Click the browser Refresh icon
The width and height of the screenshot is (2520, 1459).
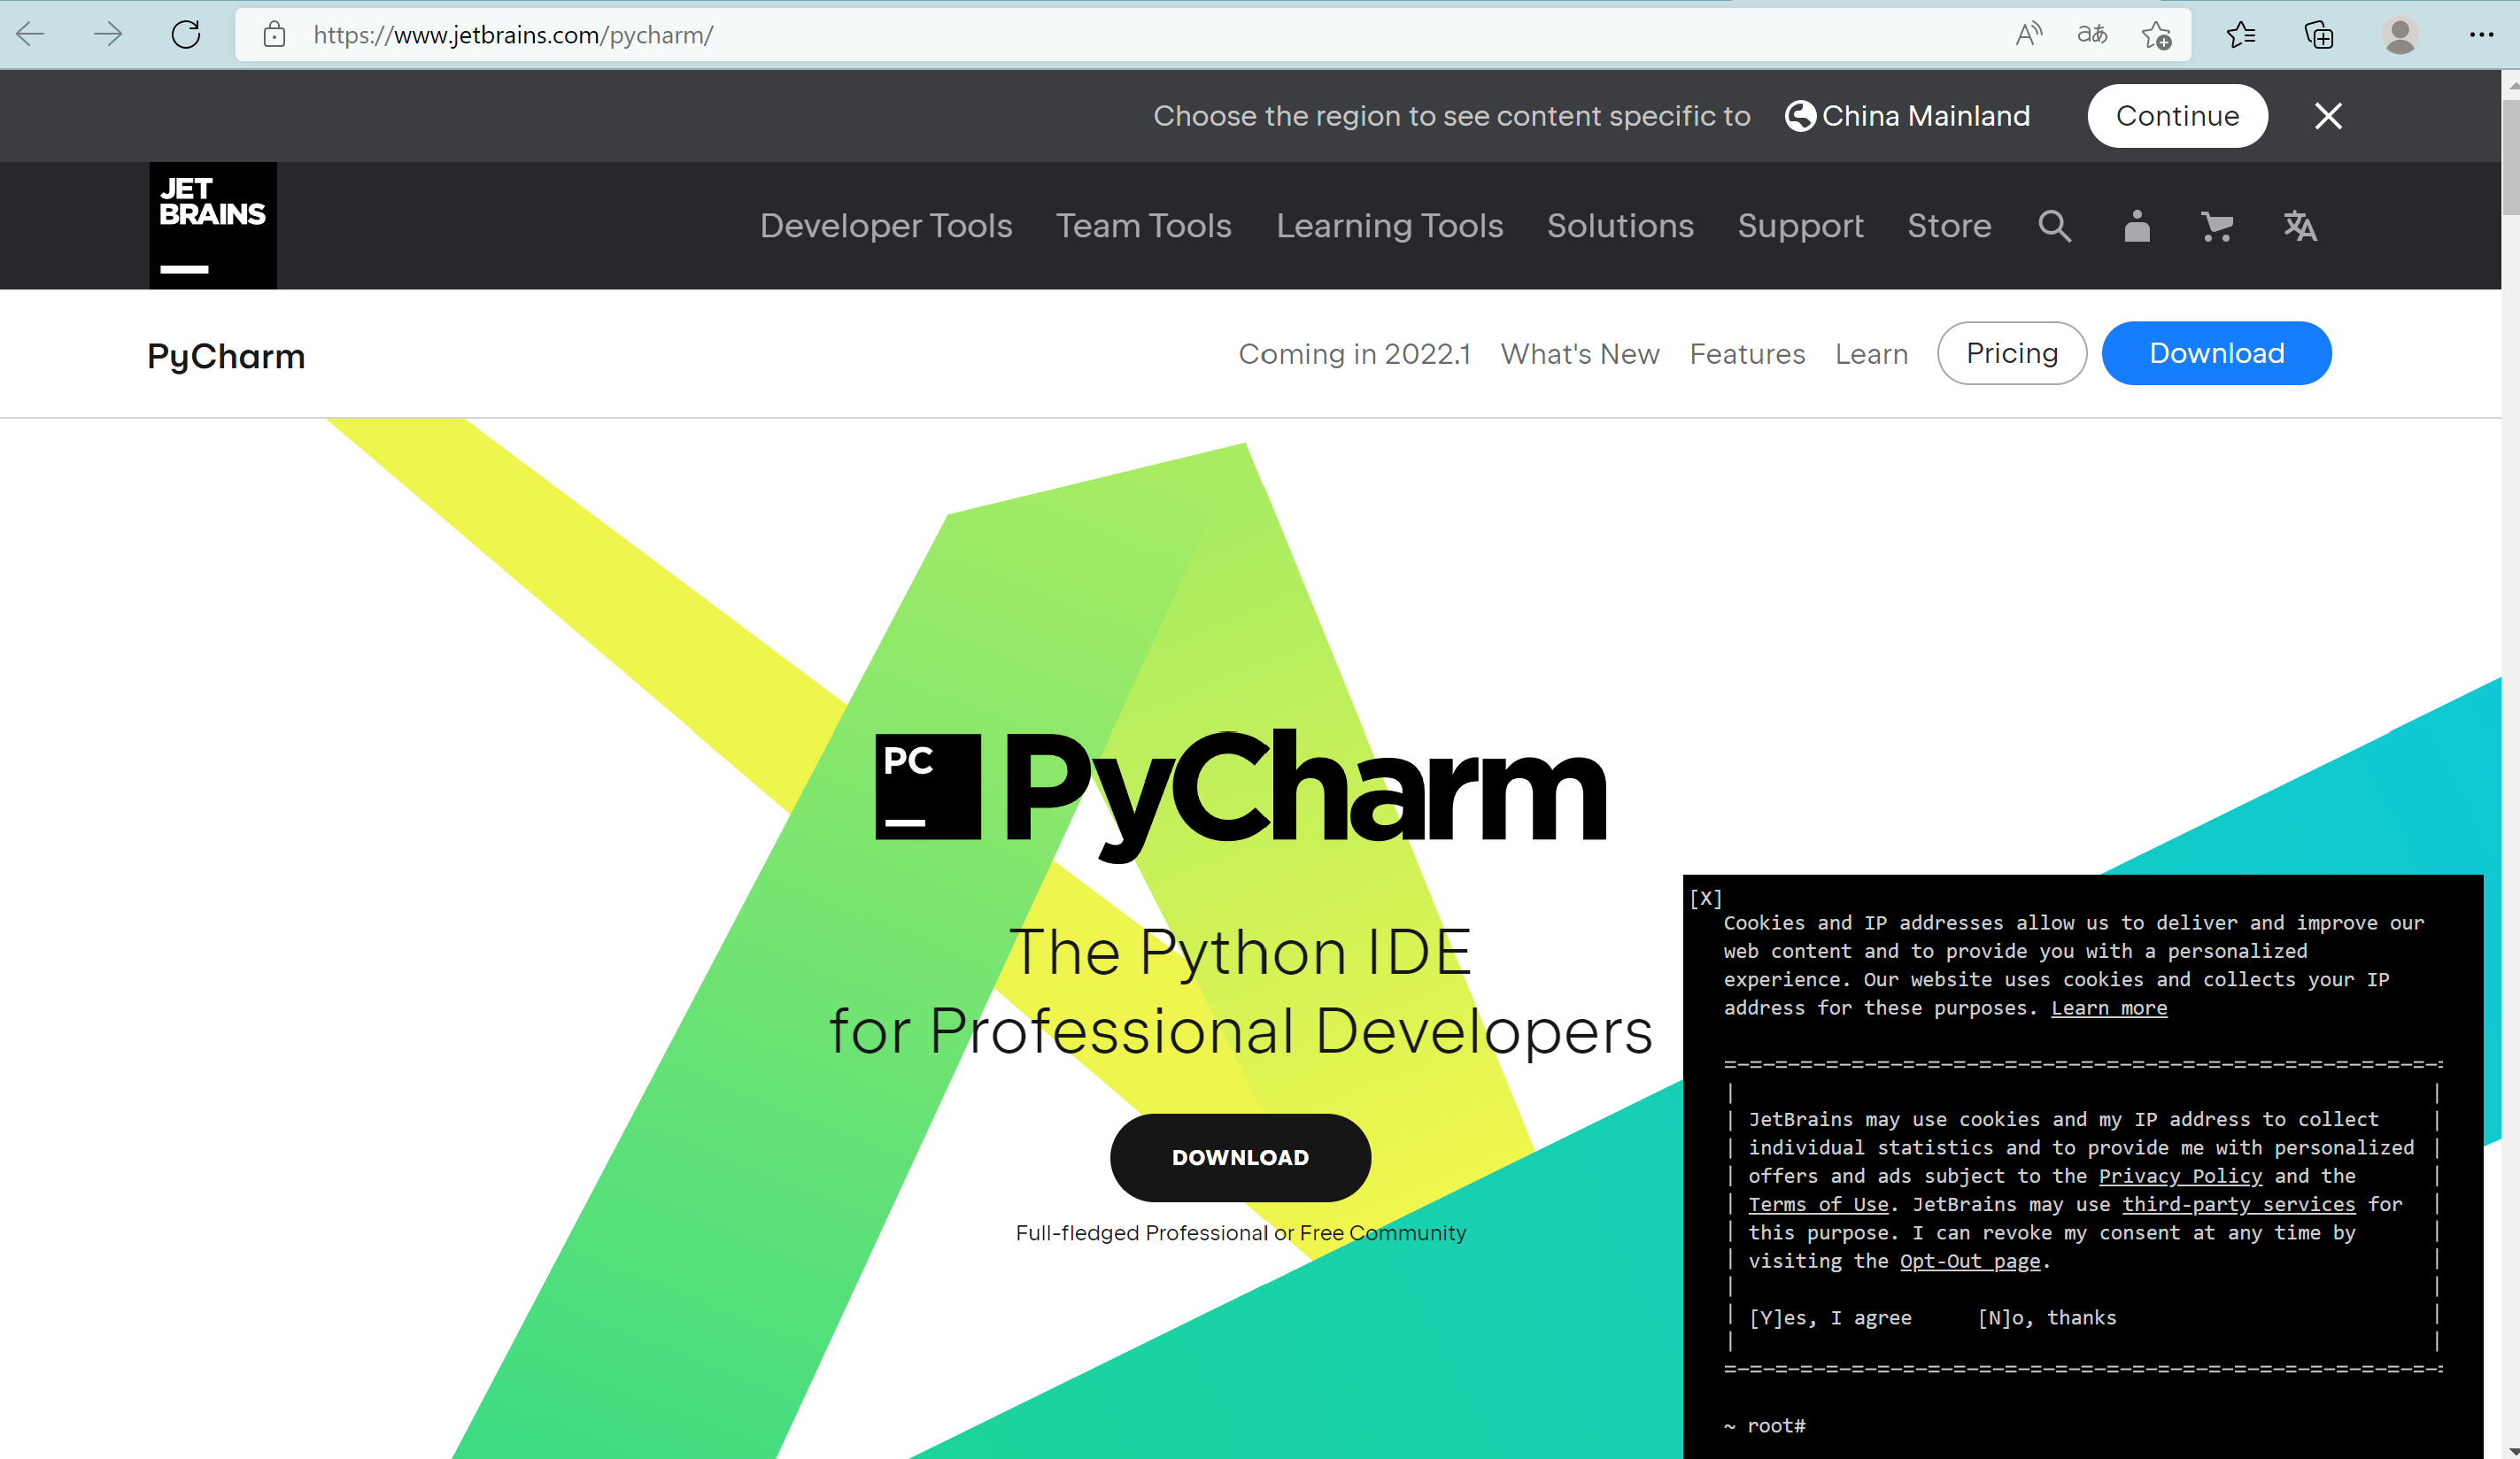point(186,35)
